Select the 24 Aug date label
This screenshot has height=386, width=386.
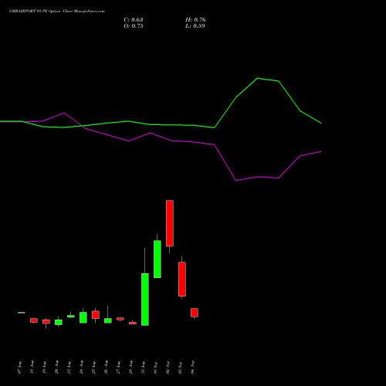[x=81, y=367]
